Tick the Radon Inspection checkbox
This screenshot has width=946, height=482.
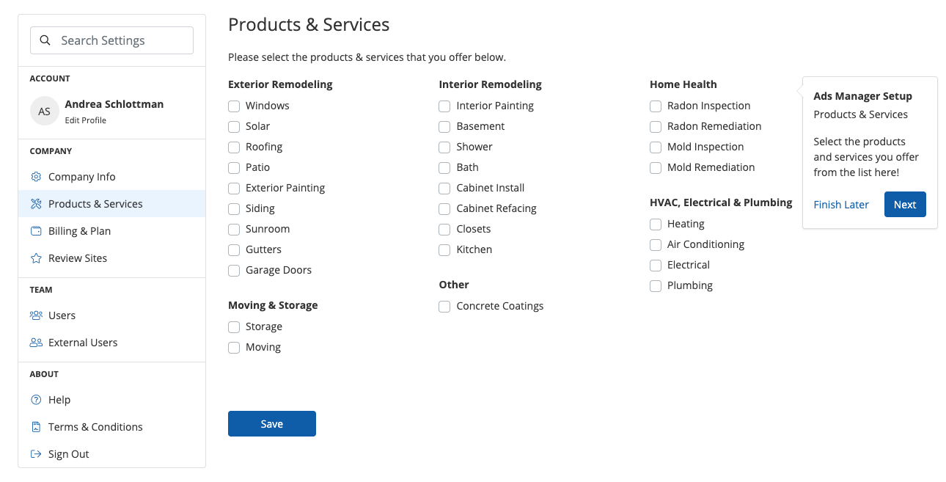click(656, 106)
